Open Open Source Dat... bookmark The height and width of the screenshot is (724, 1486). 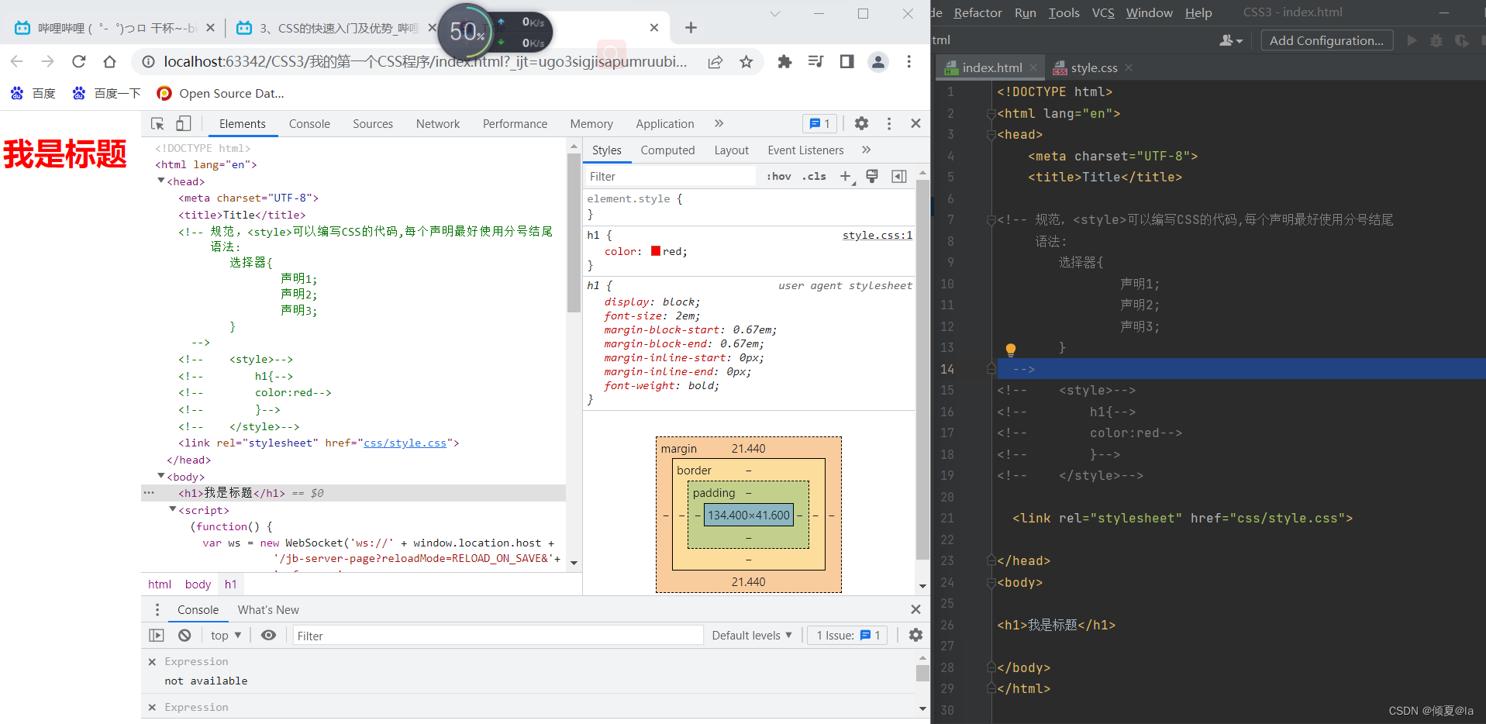tap(220, 93)
